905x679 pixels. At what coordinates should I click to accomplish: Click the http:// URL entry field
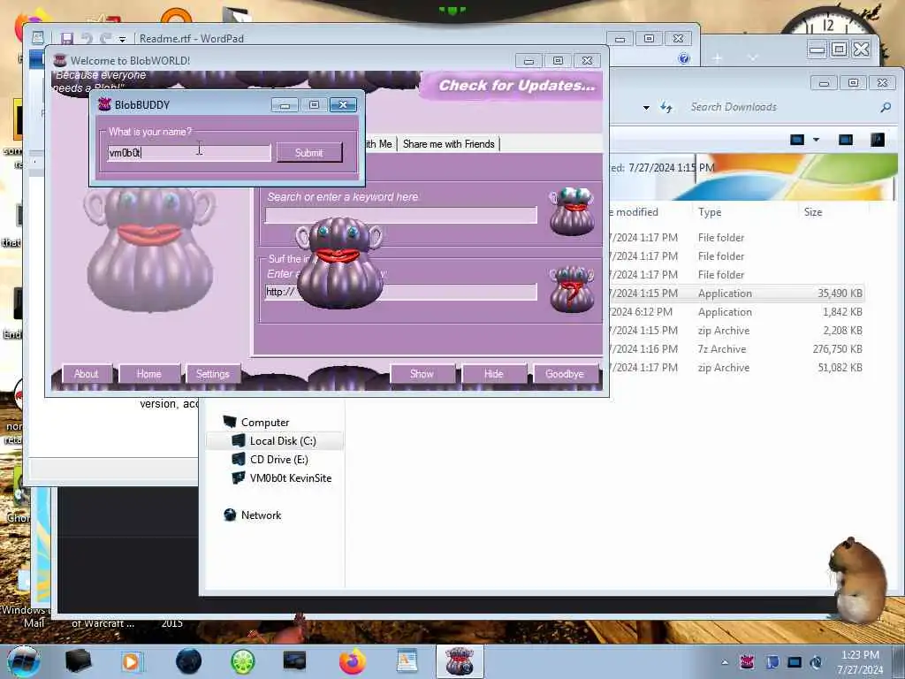coord(400,292)
